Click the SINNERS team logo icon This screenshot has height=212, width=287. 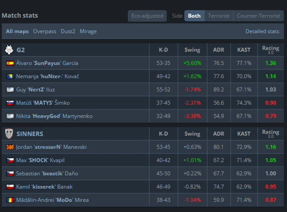tap(9, 134)
